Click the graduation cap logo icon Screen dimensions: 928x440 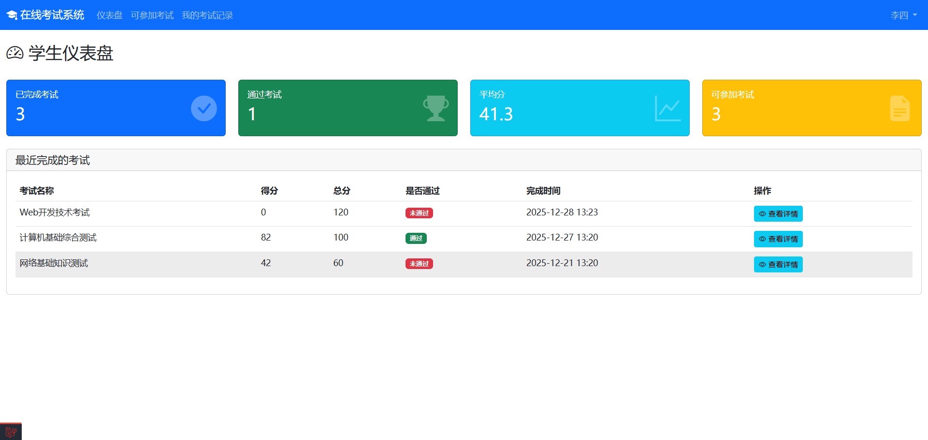tap(12, 15)
